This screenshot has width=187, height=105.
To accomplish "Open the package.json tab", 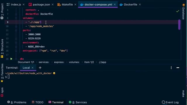I will [x=39, y=5].
